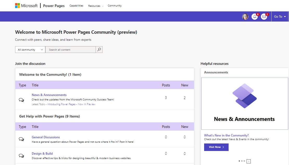
Task: Open the Design & Build forum link
Action: coord(42,153)
